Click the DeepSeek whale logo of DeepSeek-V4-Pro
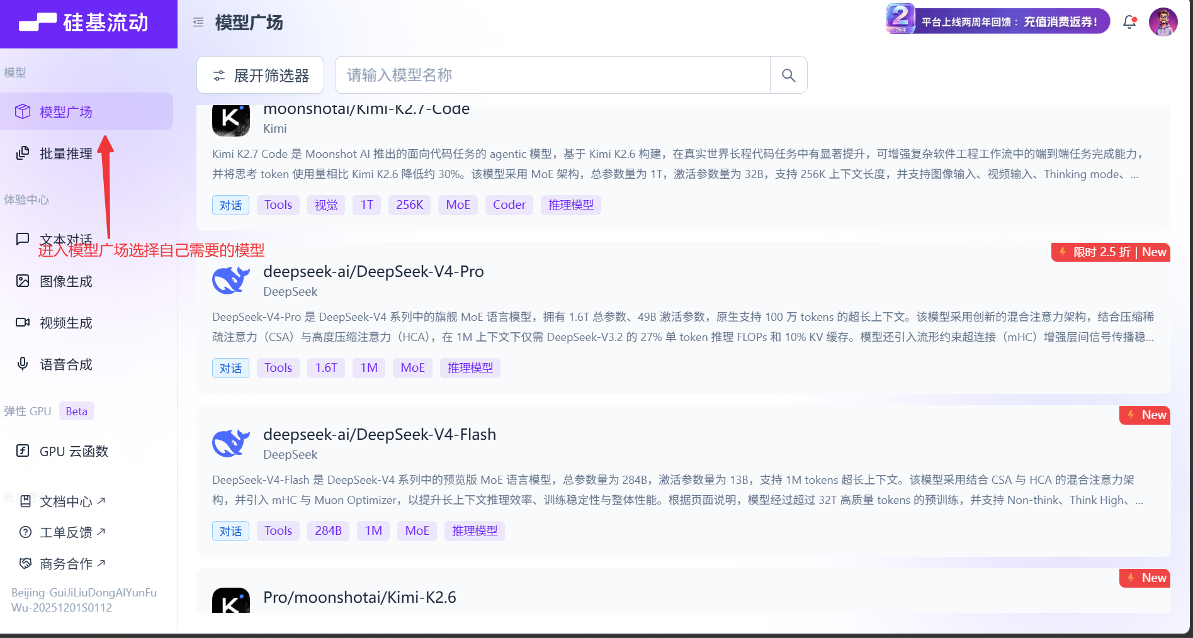 pyautogui.click(x=231, y=281)
